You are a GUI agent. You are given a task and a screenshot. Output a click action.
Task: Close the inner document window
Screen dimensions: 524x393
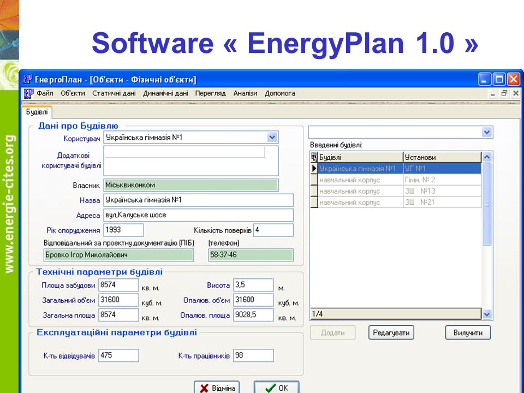516,93
